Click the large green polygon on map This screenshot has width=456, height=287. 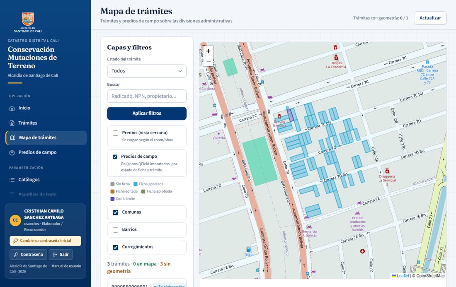coord(260,161)
